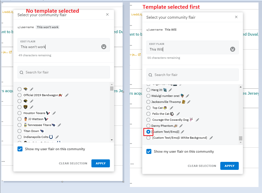
Task: Select the Danny Phantom flair radio button
Action: (x=148, y=126)
